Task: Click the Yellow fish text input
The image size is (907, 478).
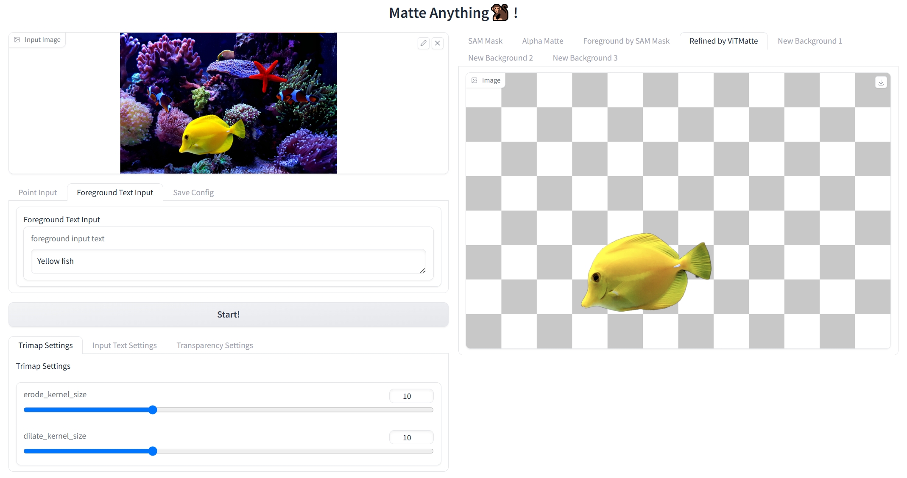Action: point(228,261)
